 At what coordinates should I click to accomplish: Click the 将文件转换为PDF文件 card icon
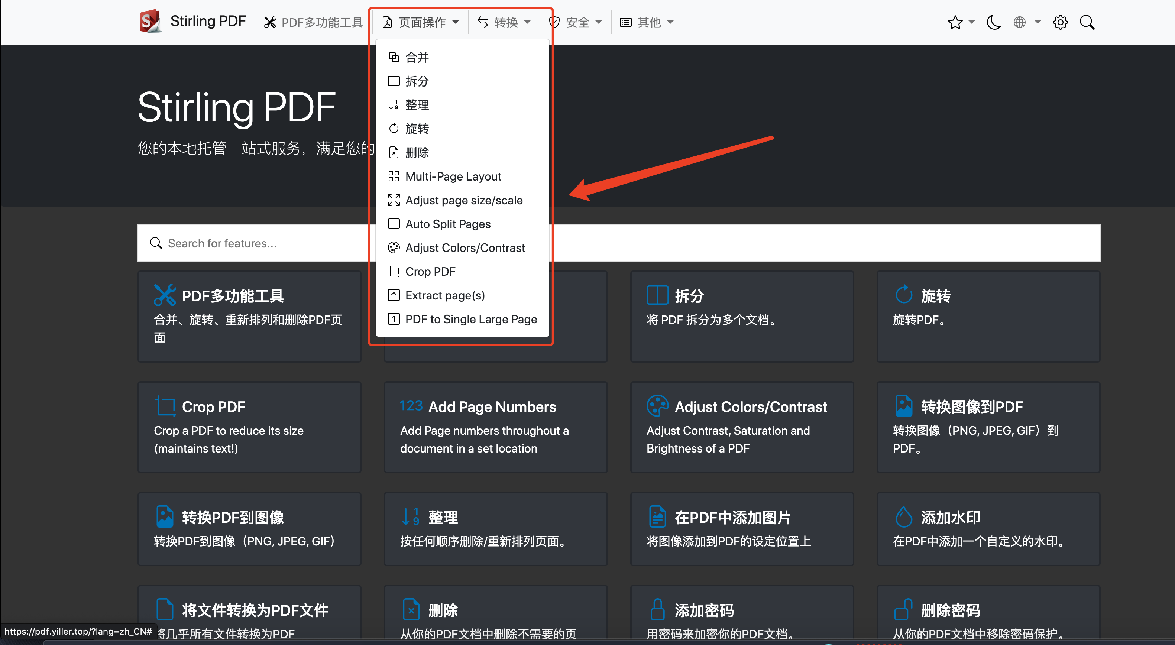[x=164, y=609]
